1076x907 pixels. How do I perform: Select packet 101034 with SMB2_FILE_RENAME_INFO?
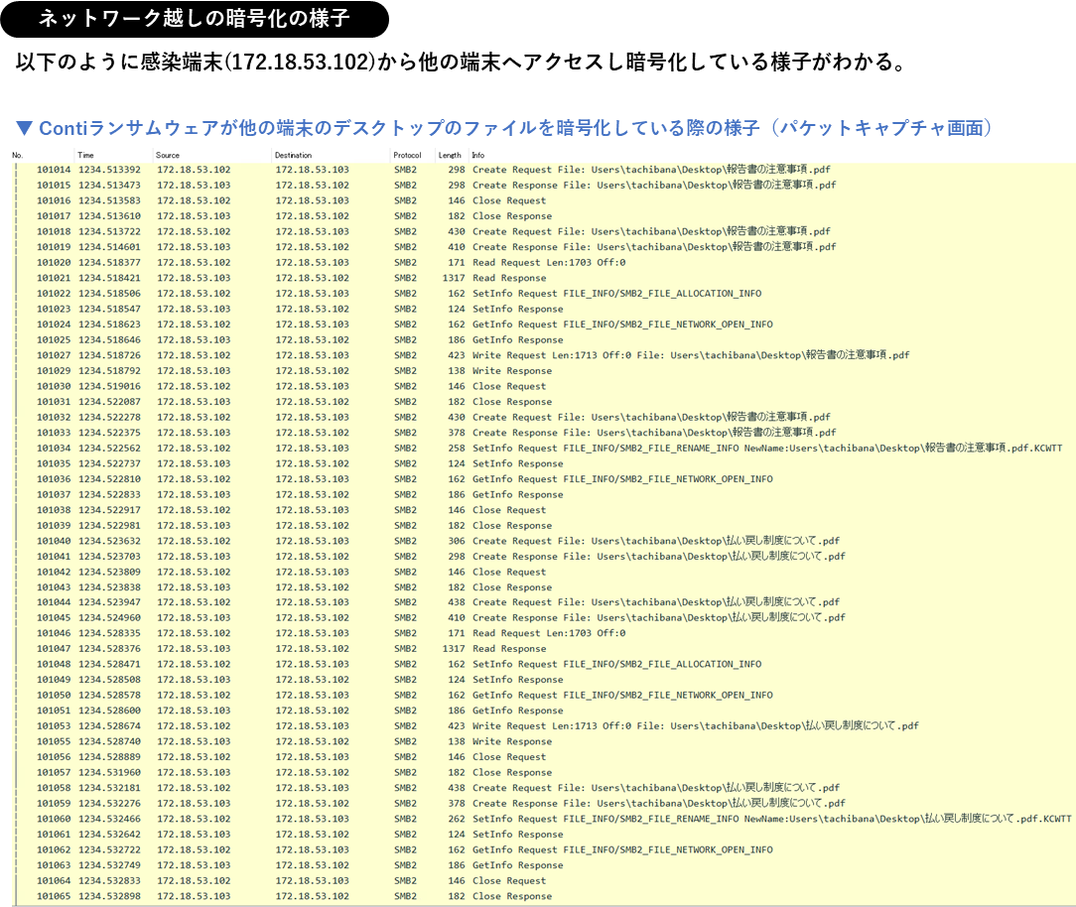397,448
